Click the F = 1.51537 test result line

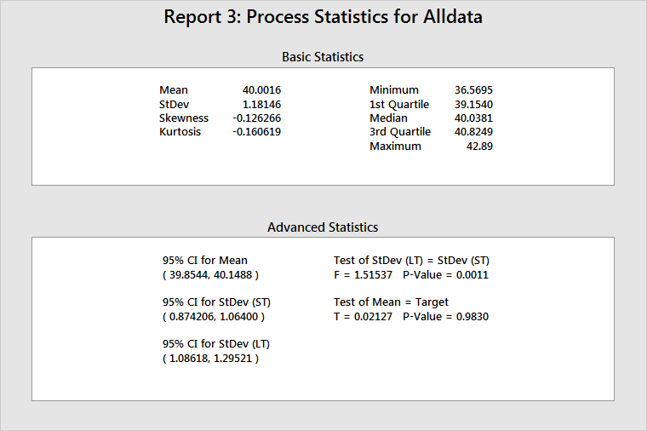coord(411,275)
